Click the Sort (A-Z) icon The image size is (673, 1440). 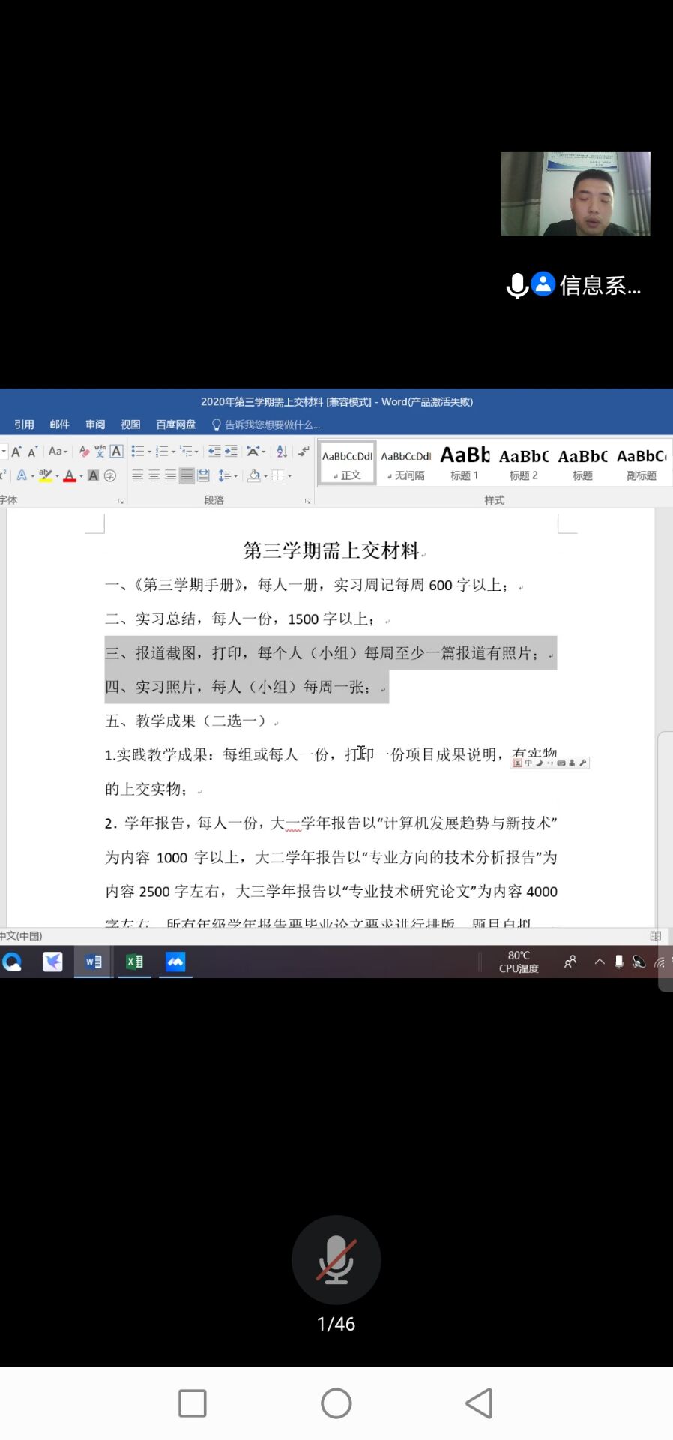[x=282, y=451]
